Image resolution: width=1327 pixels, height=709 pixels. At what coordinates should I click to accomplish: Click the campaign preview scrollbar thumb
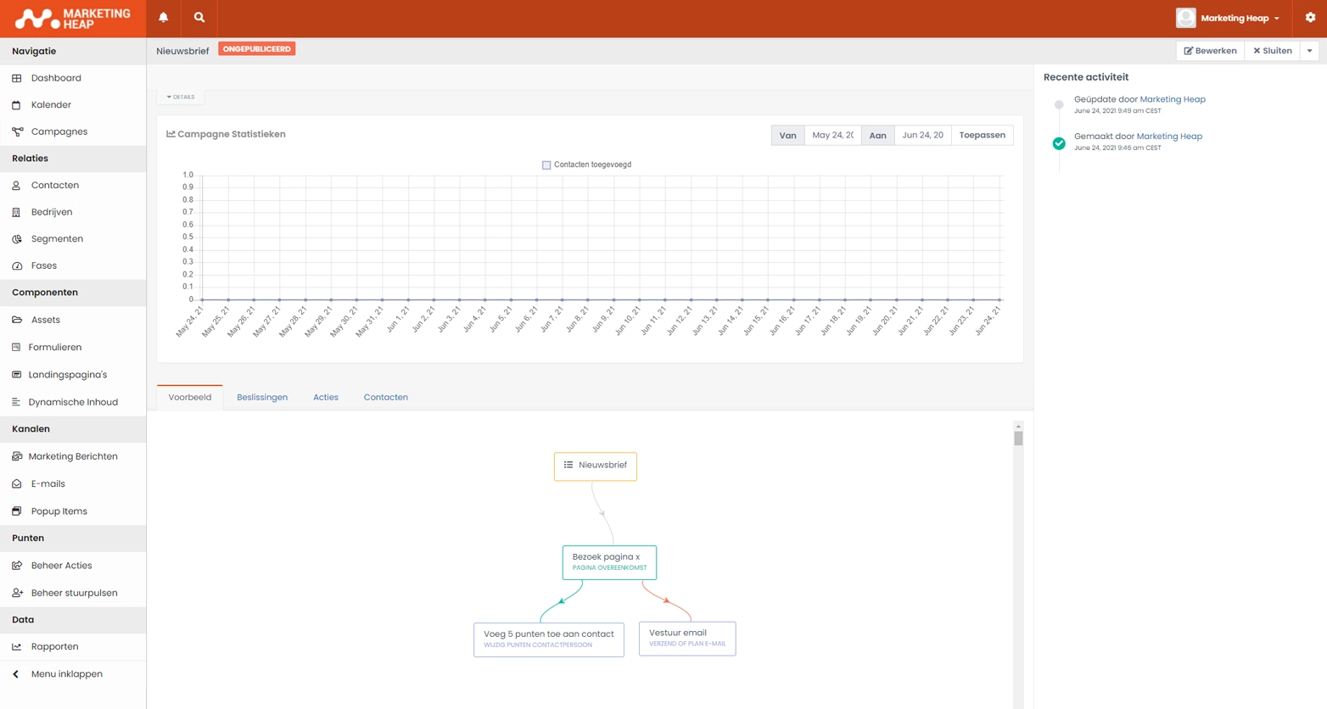point(1018,438)
